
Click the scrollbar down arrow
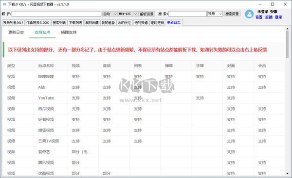pyautogui.click(x=287, y=173)
